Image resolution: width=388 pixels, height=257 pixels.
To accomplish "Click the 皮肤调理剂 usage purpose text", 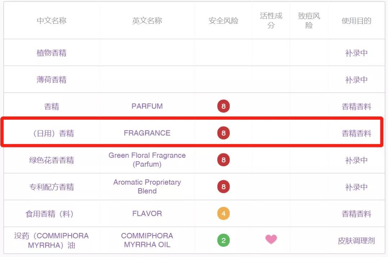I will tap(356, 241).
